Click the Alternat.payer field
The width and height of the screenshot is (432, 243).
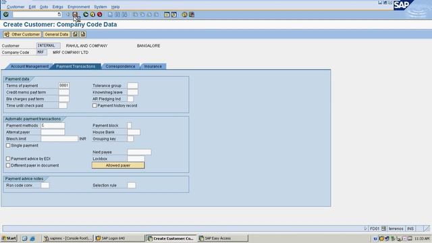[53, 132]
